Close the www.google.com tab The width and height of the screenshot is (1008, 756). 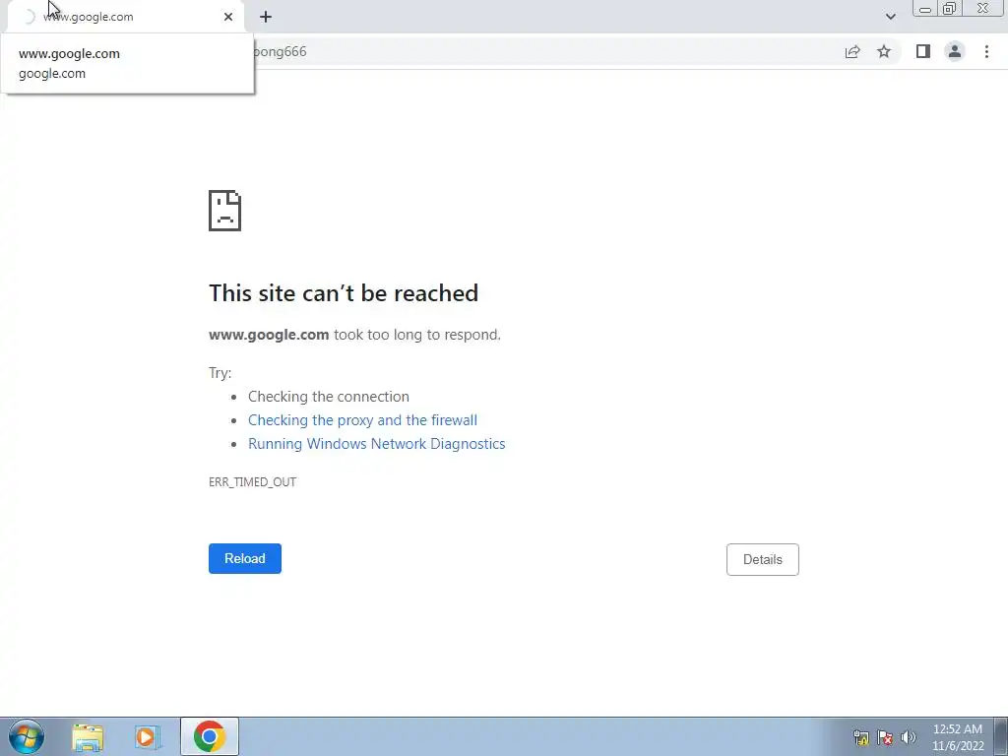pos(228,17)
